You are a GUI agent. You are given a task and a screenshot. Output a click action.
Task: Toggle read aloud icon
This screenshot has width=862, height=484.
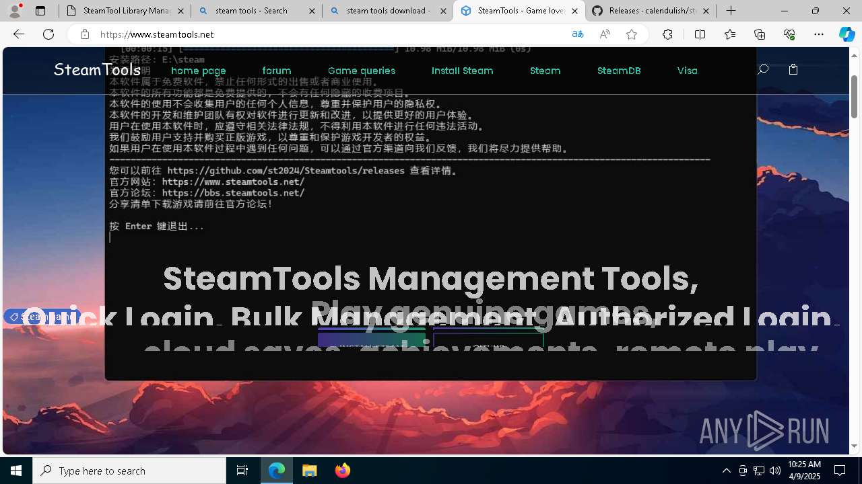605,34
